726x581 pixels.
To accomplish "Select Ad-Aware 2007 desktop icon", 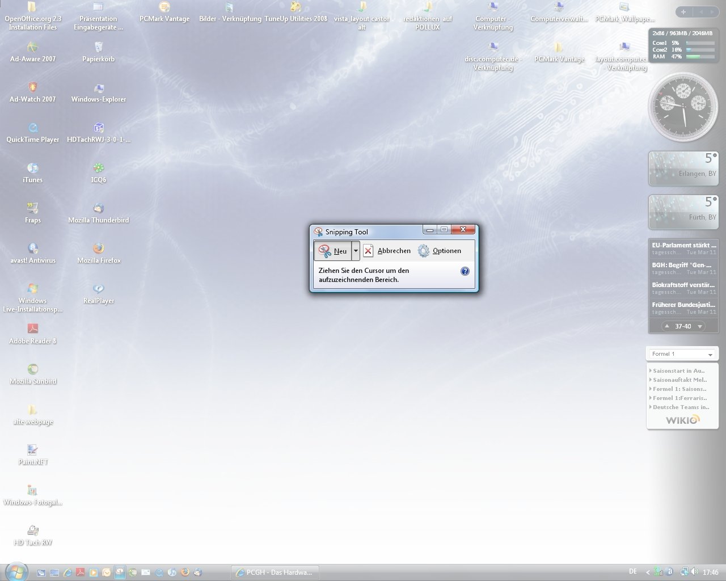I will [33, 51].
